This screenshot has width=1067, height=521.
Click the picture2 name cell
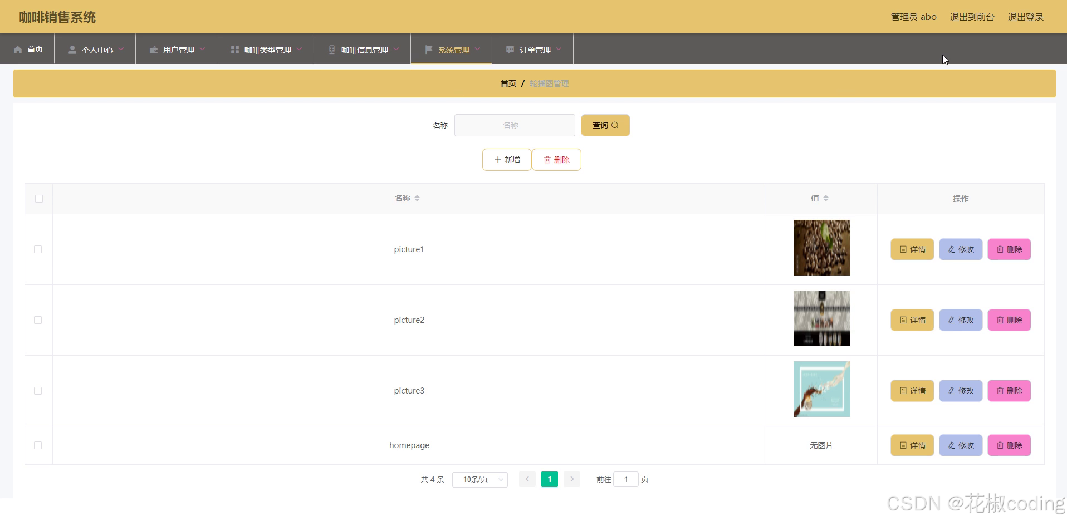click(x=409, y=320)
